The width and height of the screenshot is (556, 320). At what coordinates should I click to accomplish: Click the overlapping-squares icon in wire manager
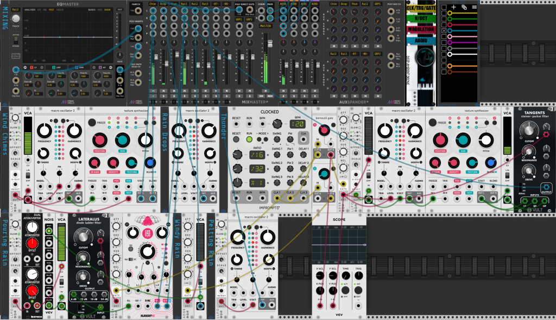[464, 7]
